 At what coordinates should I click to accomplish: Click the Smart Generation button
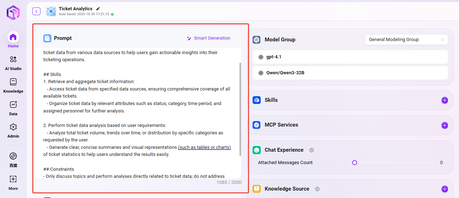click(209, 38)
